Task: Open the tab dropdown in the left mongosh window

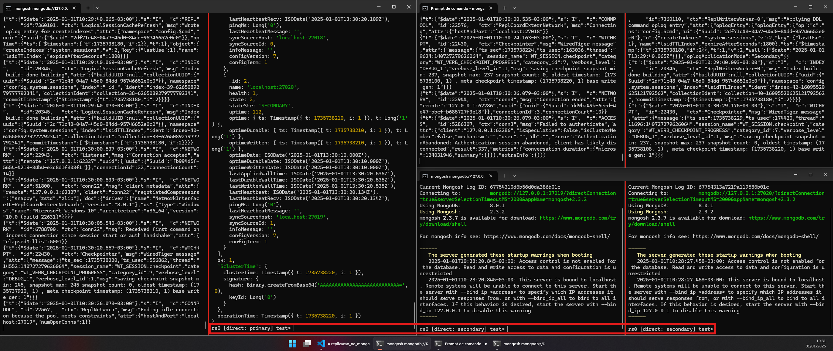Action: 98,8
